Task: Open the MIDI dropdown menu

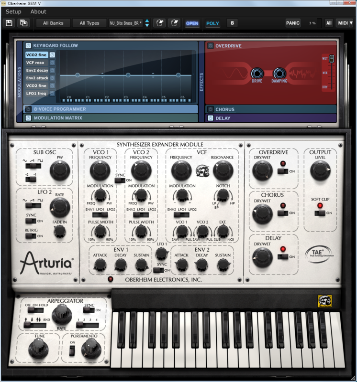Action: pyautogui.click(x=345, y=23)
